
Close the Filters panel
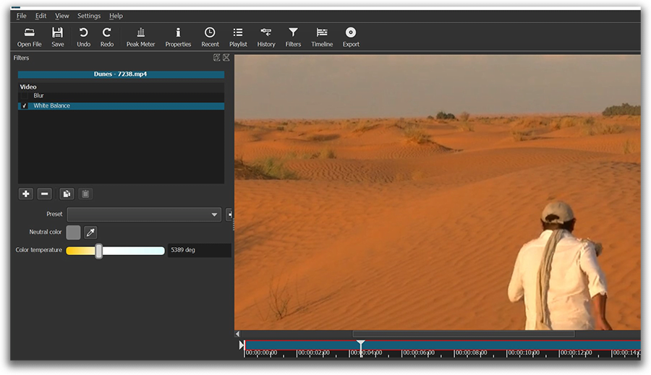tap(226, 58)
